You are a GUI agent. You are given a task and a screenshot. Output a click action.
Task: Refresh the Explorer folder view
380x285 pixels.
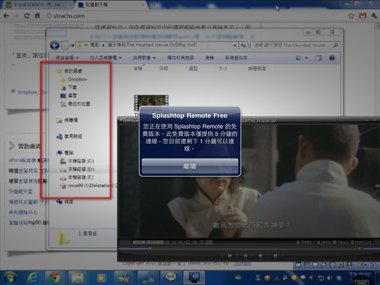coord(243,46)
